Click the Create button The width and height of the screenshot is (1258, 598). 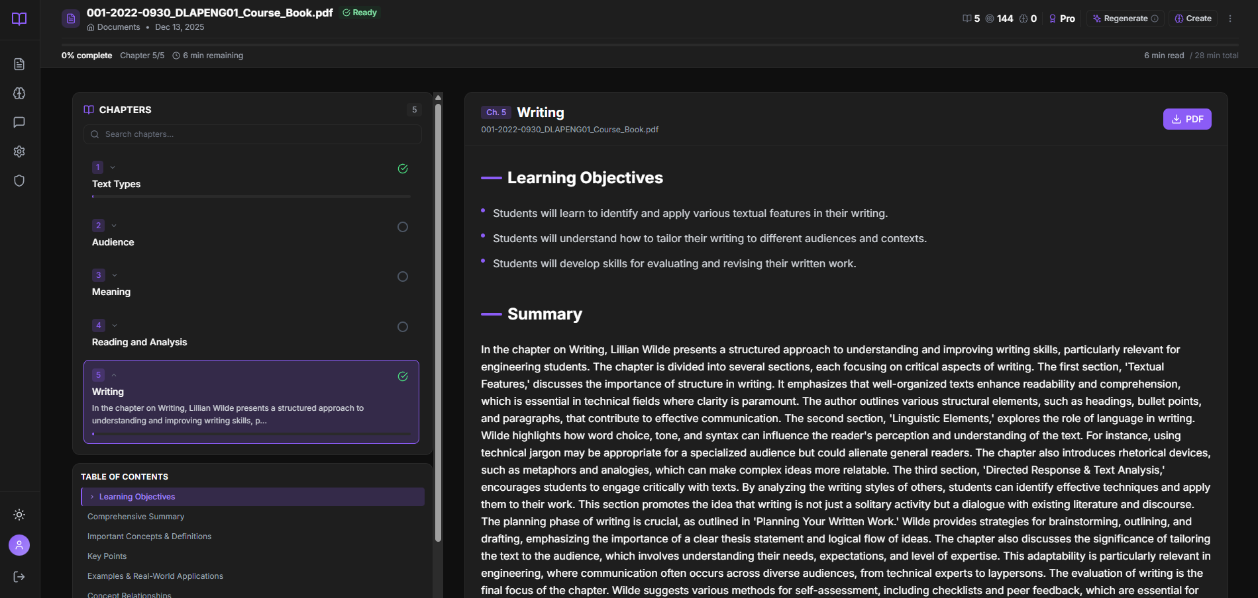(1193, 19)
